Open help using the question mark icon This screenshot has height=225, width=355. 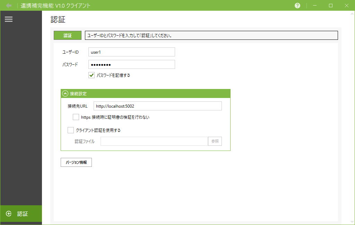click(297, 5)
